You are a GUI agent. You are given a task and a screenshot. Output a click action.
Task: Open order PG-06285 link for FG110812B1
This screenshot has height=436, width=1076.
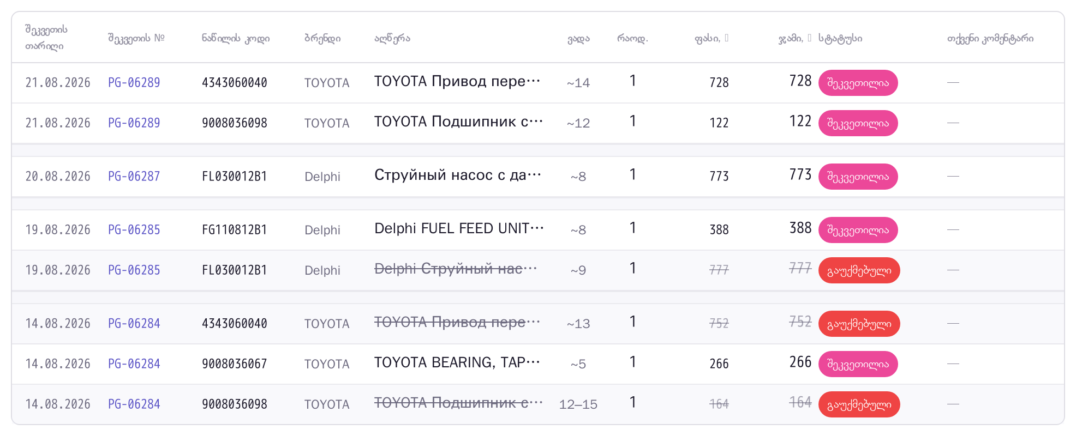tap(134, 230)
